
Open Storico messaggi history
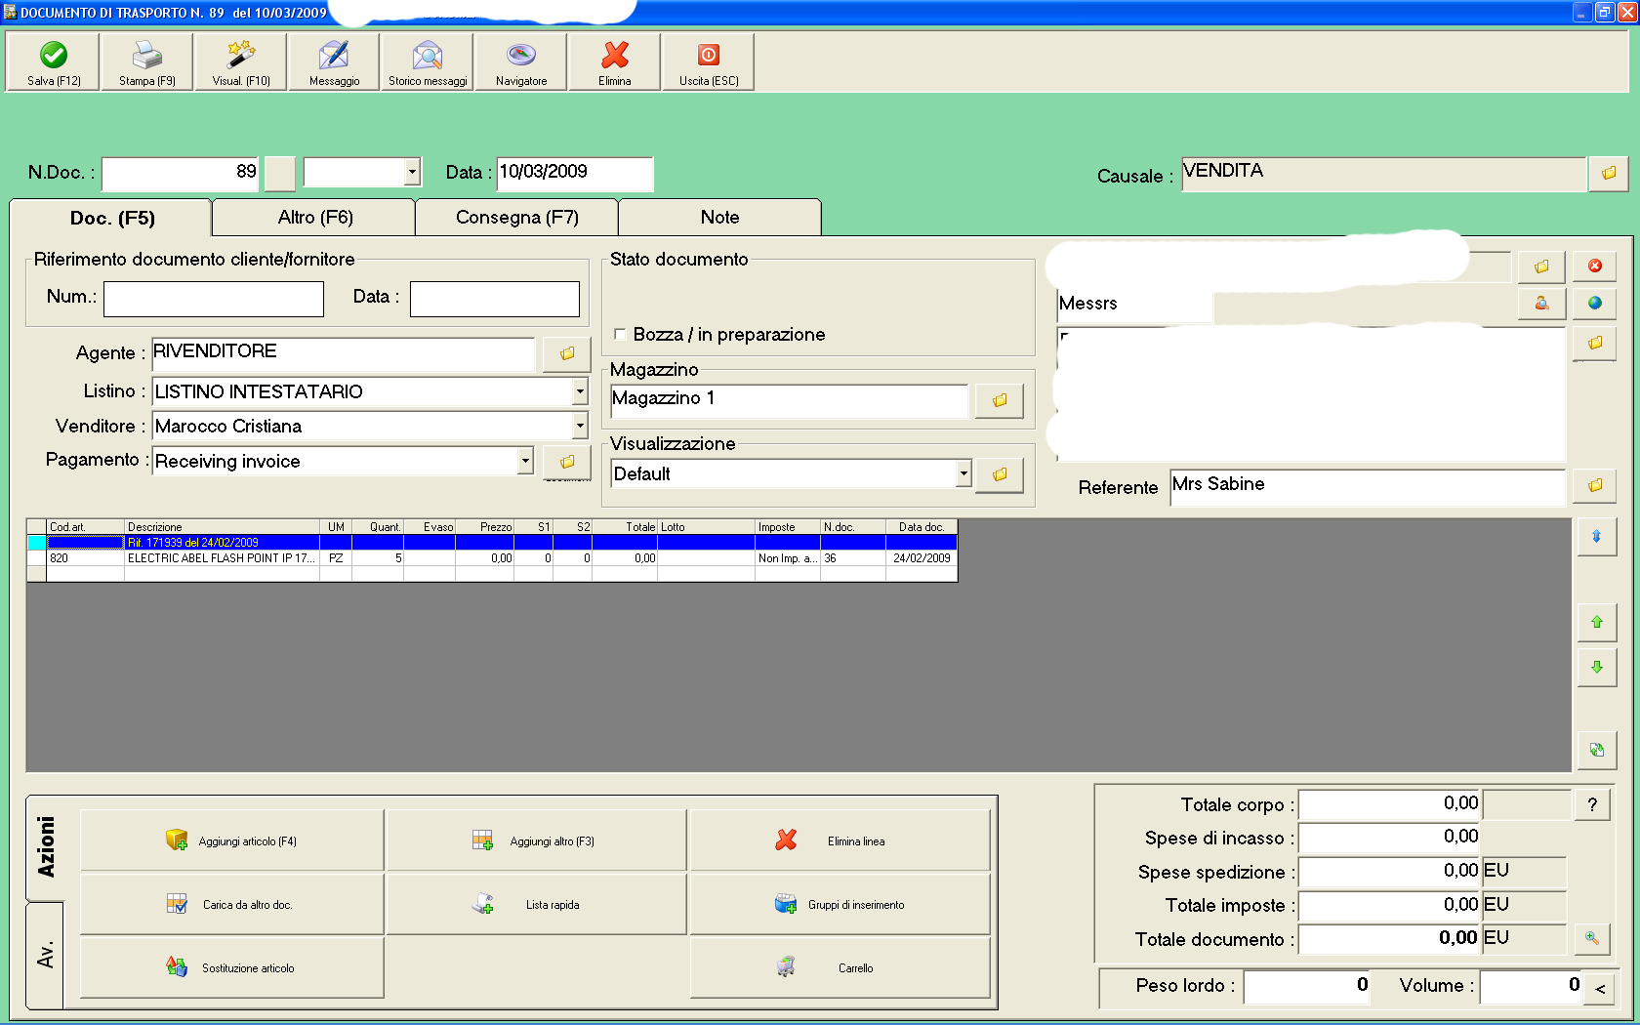click(x=428, y=62)
